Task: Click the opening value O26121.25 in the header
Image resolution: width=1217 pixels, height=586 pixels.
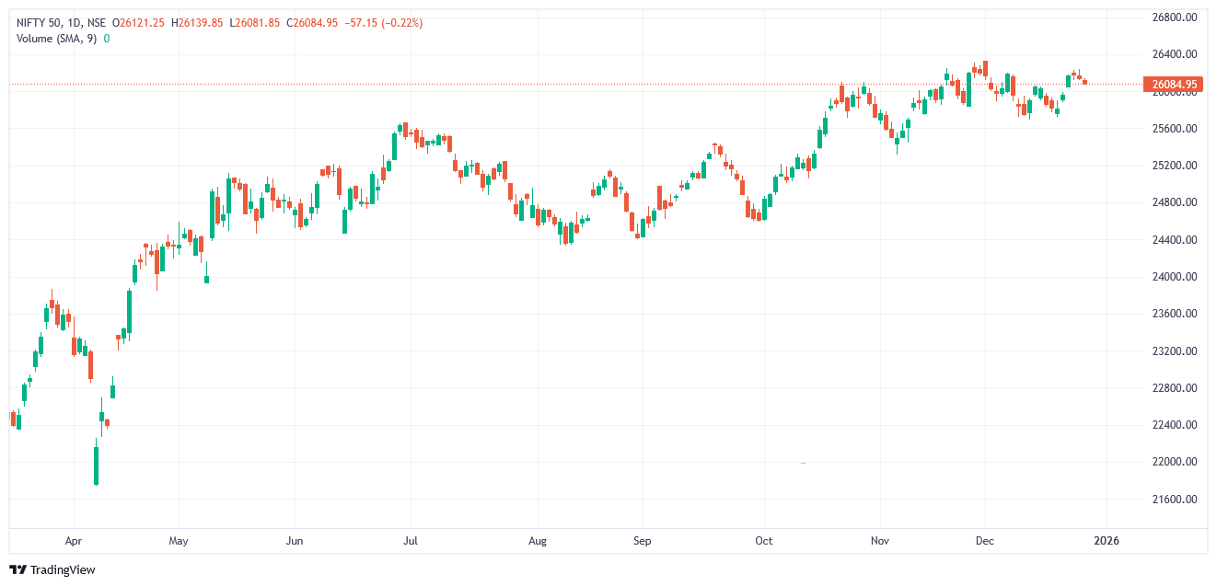Action: pos(141,23)
